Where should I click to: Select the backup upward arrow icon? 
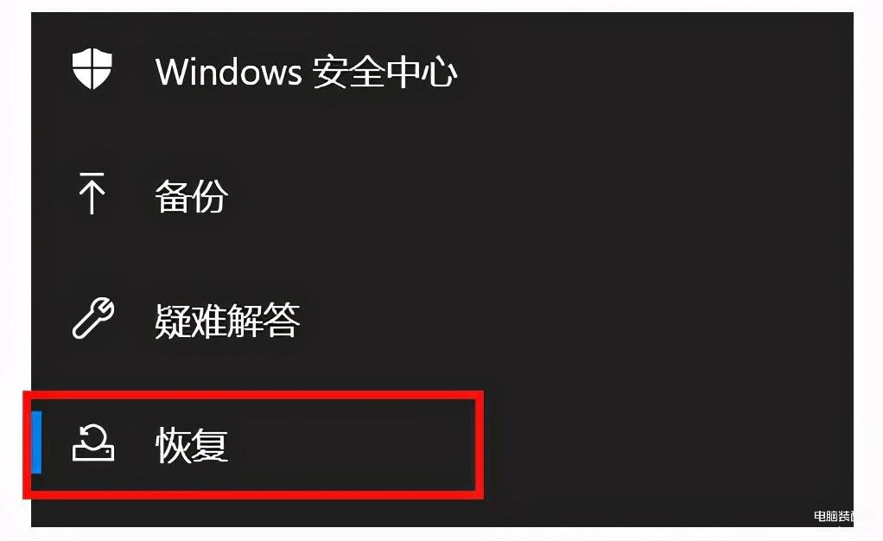point(92,194)
